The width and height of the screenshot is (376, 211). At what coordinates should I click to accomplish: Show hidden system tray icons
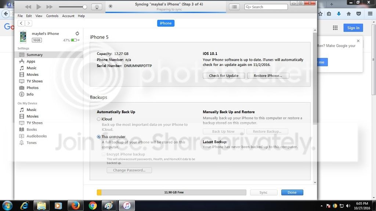322,206
